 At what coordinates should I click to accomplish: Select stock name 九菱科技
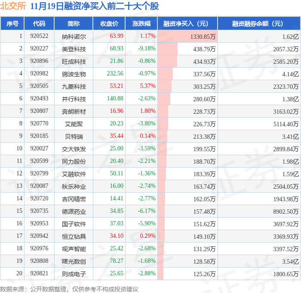click(74, 87)
